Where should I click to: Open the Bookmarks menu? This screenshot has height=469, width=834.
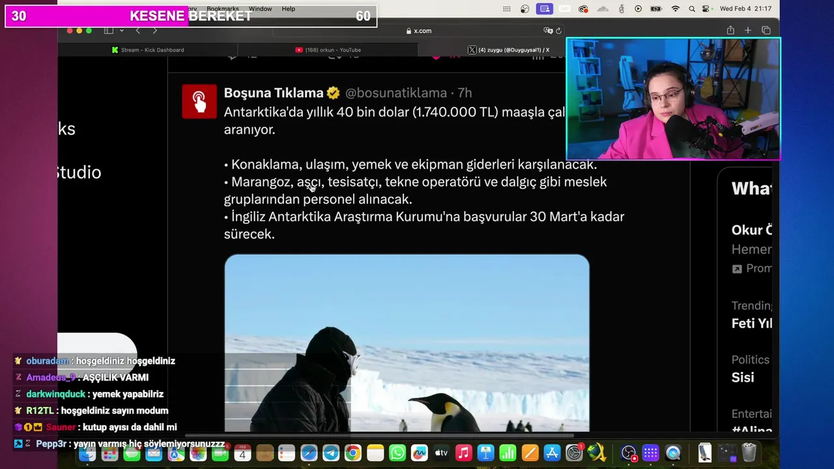[x=223, y=9]
